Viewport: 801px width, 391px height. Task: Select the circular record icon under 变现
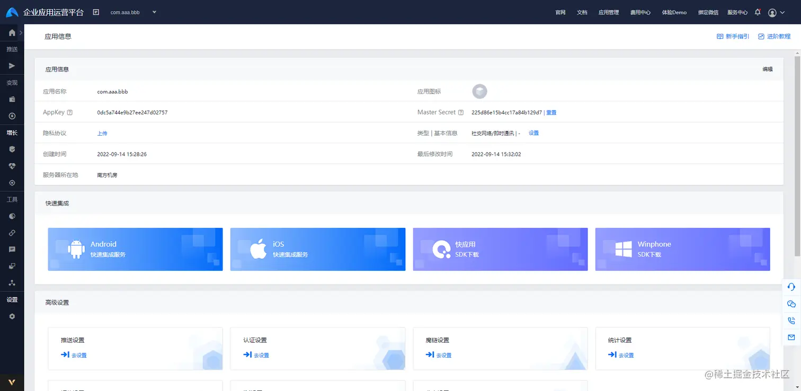[x=12, y=116]
